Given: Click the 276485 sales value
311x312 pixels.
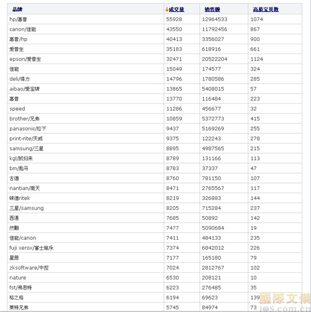Looking at the screenshot, I should tap(211, 288).
